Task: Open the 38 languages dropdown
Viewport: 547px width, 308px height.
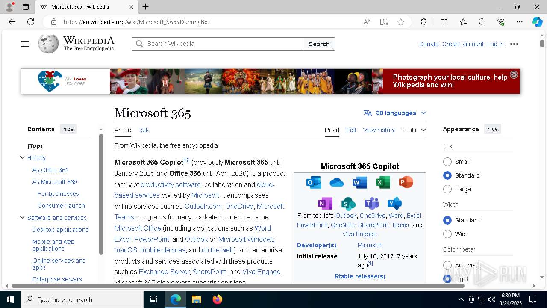Action: tap(395, 113)
